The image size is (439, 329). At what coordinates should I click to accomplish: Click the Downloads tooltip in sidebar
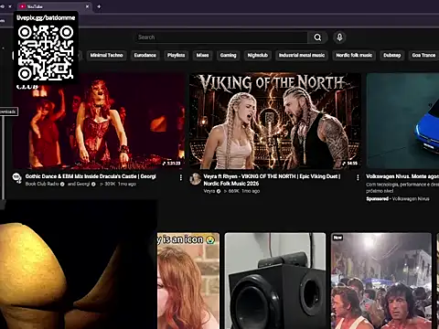tap(8, 111)
